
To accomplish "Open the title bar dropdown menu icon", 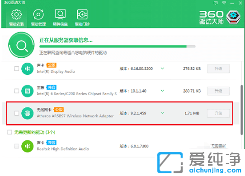I will (x=224, y=3).
